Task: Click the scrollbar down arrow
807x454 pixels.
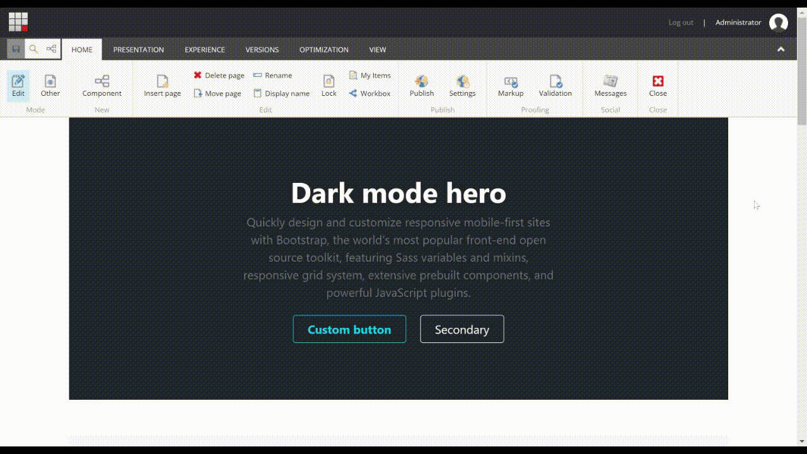Action: tap(802, 441)
